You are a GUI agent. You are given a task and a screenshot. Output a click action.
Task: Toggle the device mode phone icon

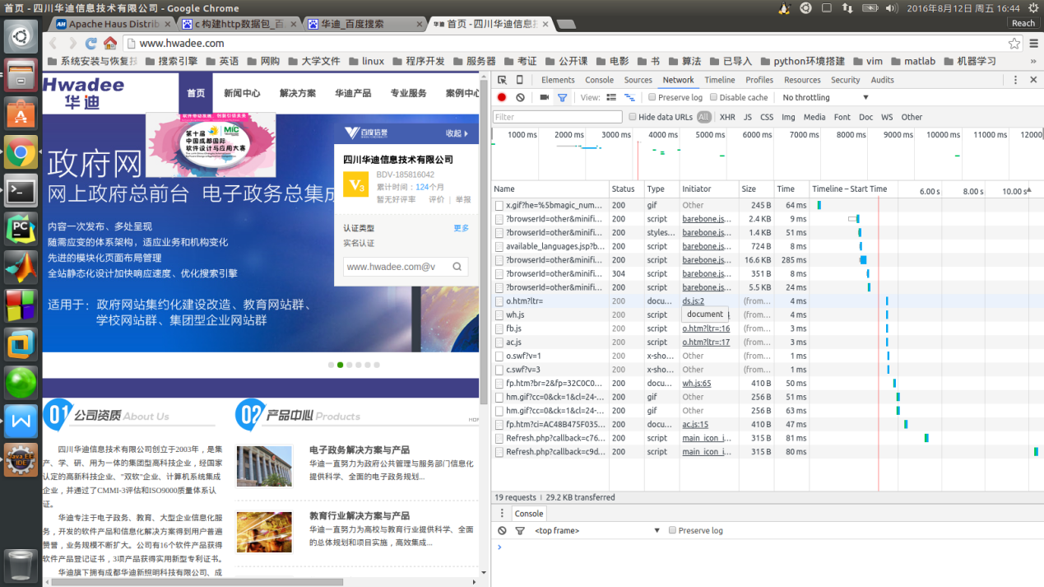[x=520, y=80]
